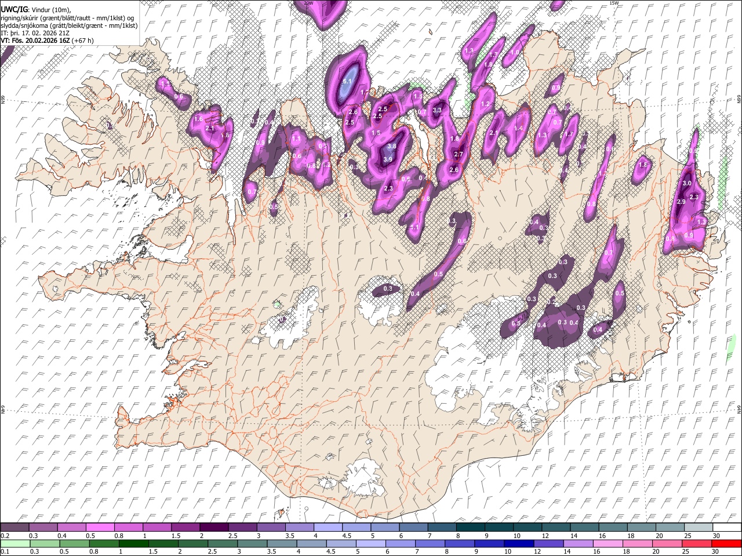The height and width of the screenshot is (556, 742).
Task: Click the 3.9 precipitation value on the map
Action: coord(388,159)
